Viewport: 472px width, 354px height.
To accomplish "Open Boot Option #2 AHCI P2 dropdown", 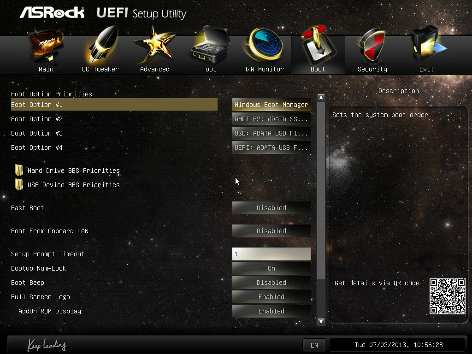I will pyautogui.click(x=271, y=119).
